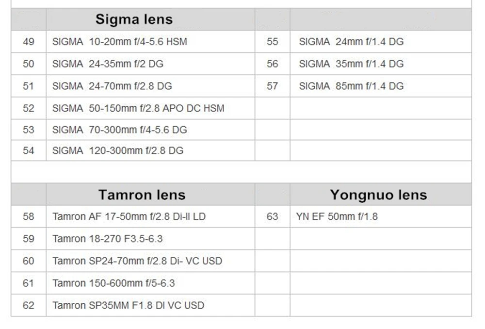Click the Yongnuo lens header
The height and width of the screenshot is (329, 485).
click(379, 195)
